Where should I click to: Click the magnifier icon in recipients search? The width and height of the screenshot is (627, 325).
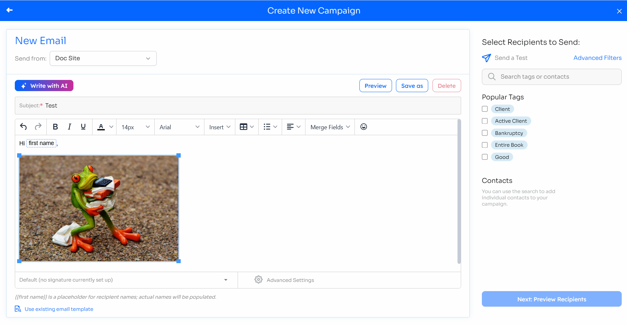pos(492,77)
